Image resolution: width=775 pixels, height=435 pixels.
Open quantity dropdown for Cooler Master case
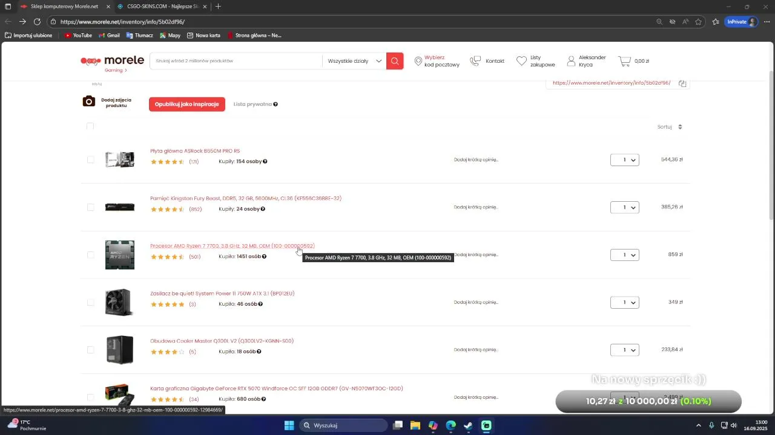click(x=625, y=350)
